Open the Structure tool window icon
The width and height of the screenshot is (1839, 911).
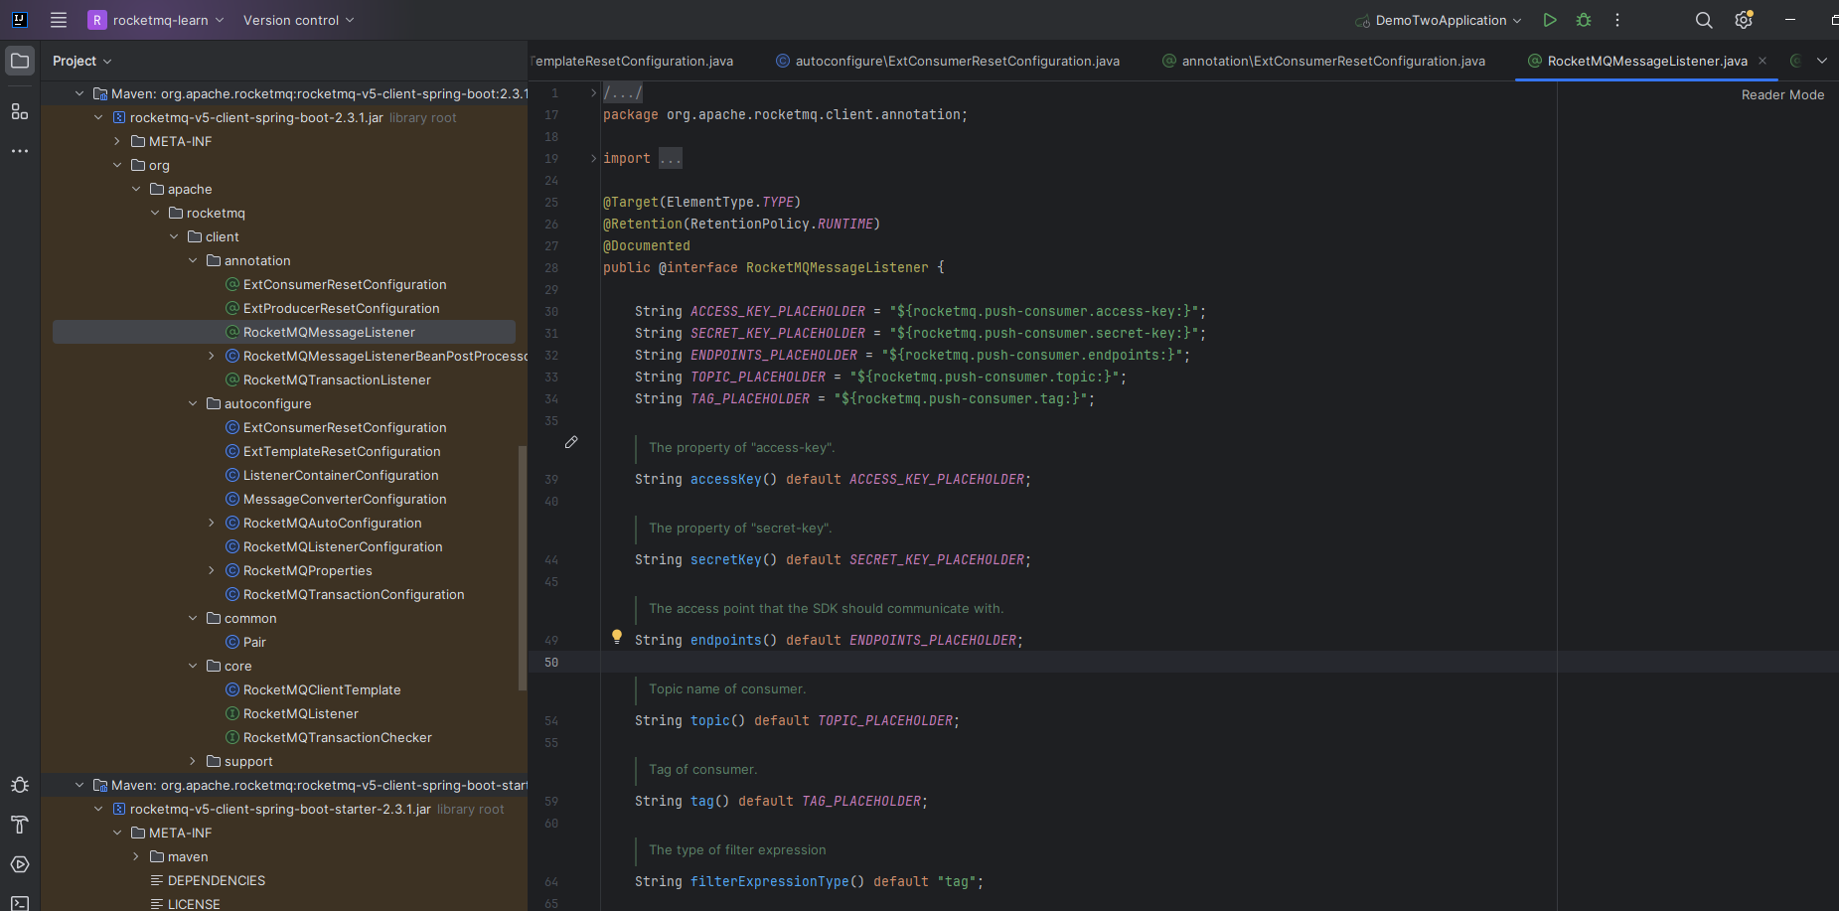click(x=20, y=111)
